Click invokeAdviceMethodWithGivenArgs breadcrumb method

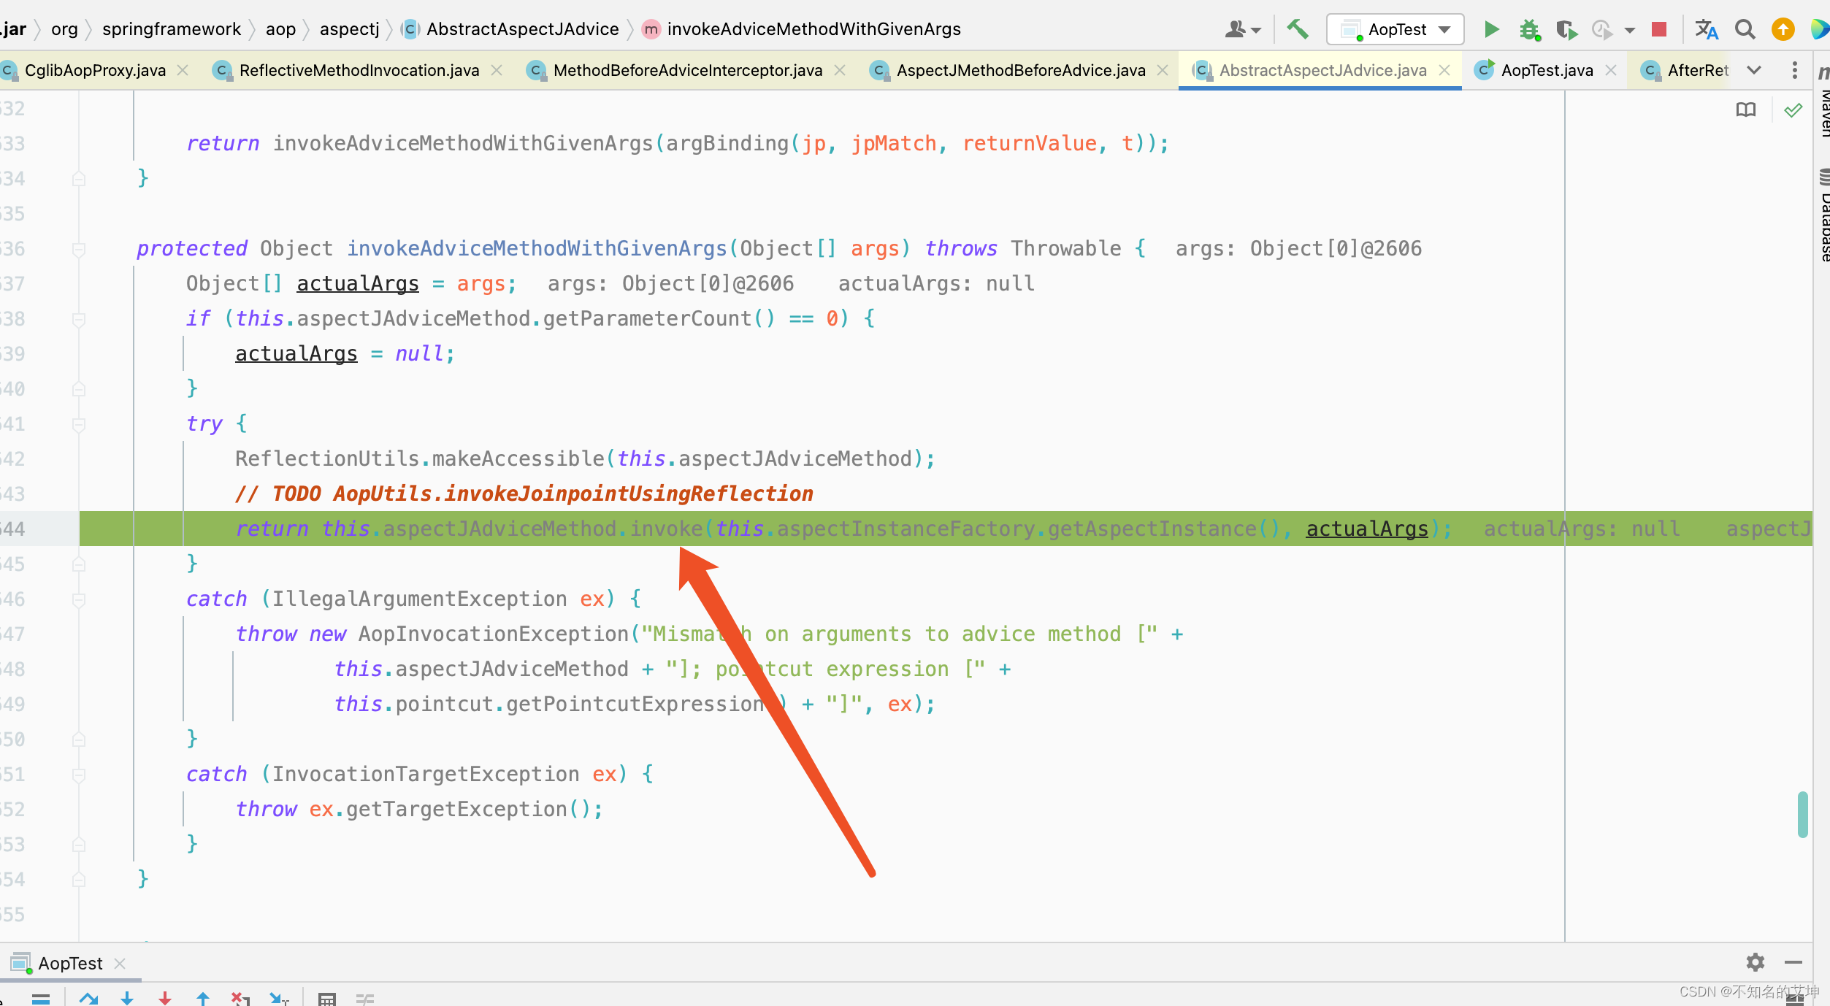pyautogui.click(x=813, y=29)
